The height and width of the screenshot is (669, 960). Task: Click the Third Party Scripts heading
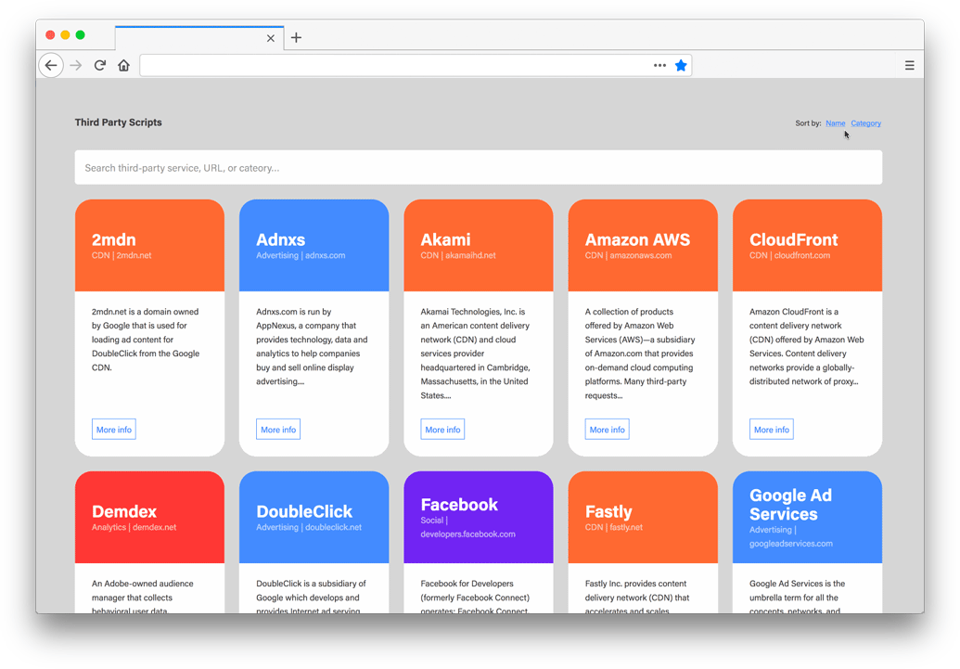pyautogui.click(x=118, y=122)
